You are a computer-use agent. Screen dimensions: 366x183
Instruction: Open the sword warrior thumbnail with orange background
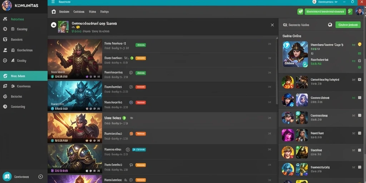click(75, 128)
